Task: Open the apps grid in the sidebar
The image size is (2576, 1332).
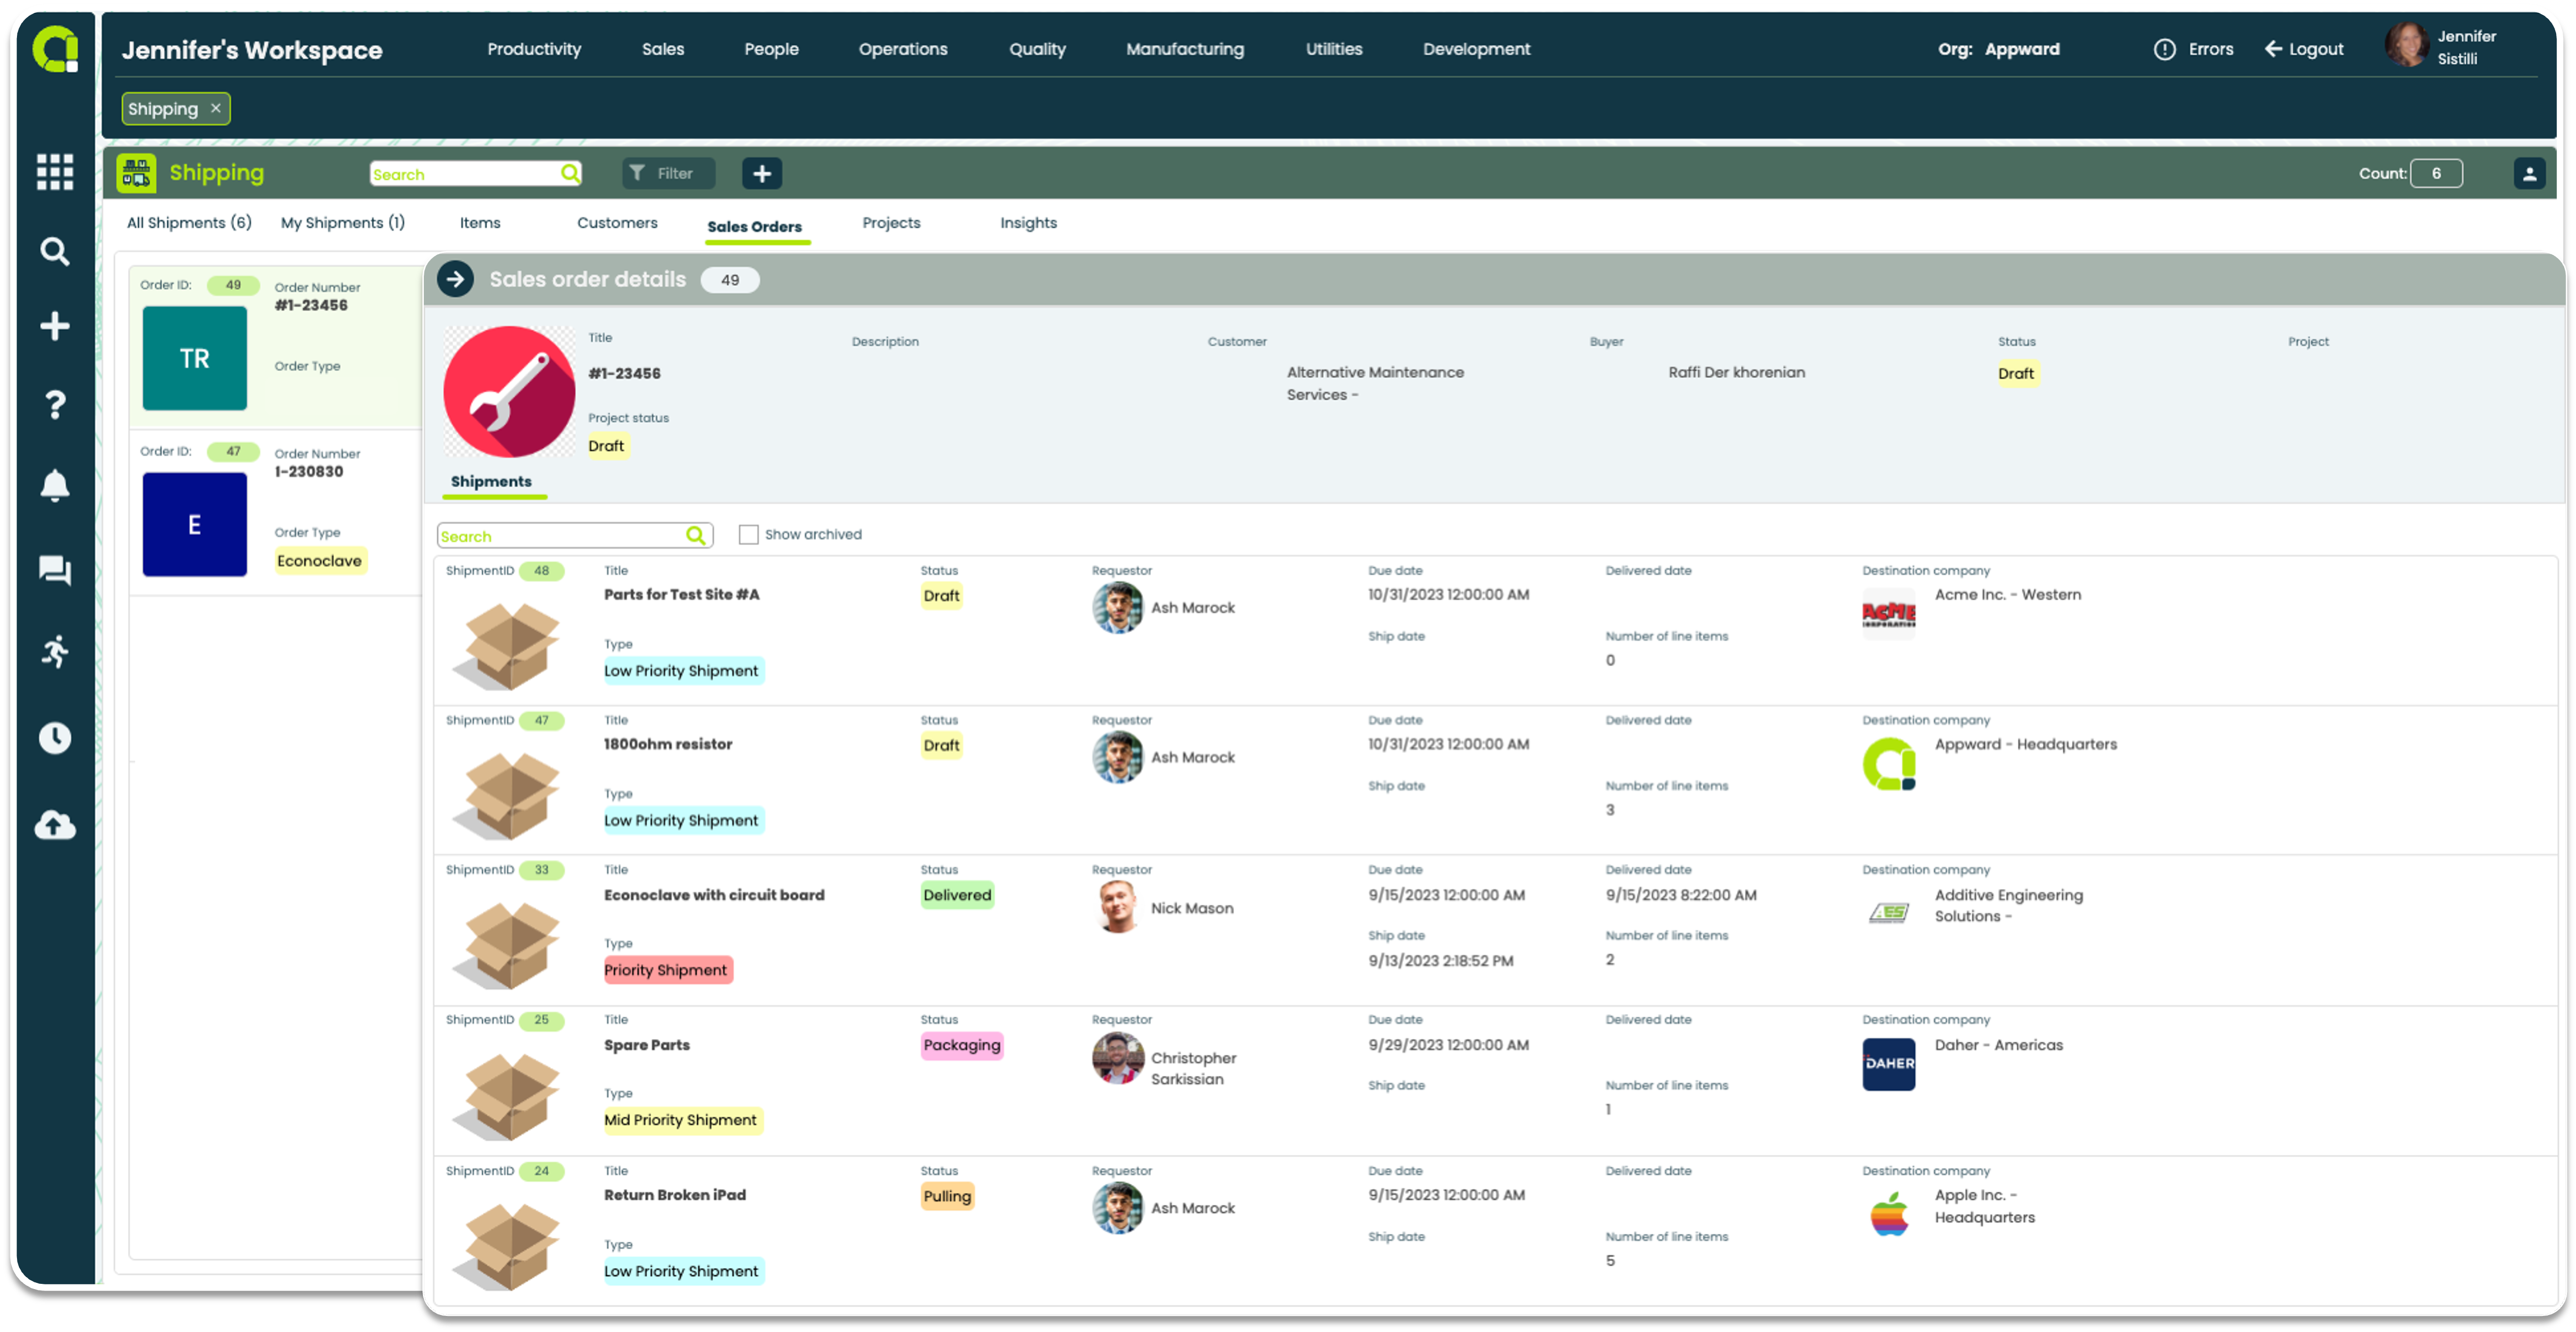Action: (55, 172)
